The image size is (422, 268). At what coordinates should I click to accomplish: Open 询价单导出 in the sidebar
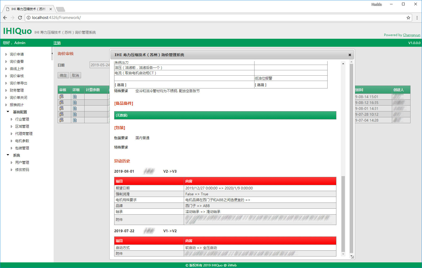18,83
